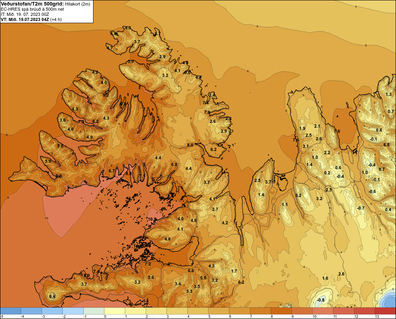Viewport: 396px width, 319px height.
Task: Select the 0.4 temperature label
Action: coord(388,210)
